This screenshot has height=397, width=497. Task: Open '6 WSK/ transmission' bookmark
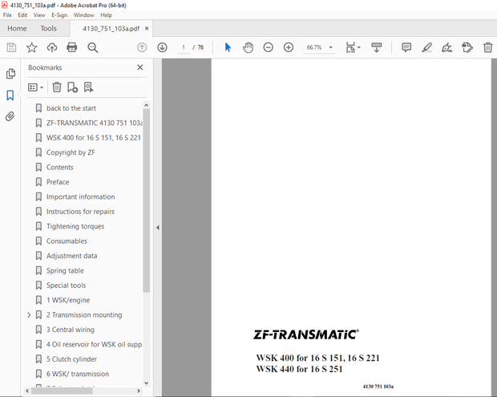pyautogui.click(x=77, y=374)
